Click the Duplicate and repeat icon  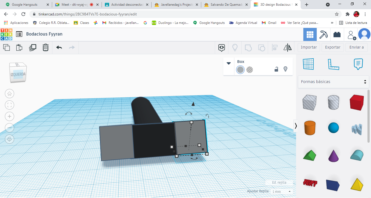(x=33, y=47)
